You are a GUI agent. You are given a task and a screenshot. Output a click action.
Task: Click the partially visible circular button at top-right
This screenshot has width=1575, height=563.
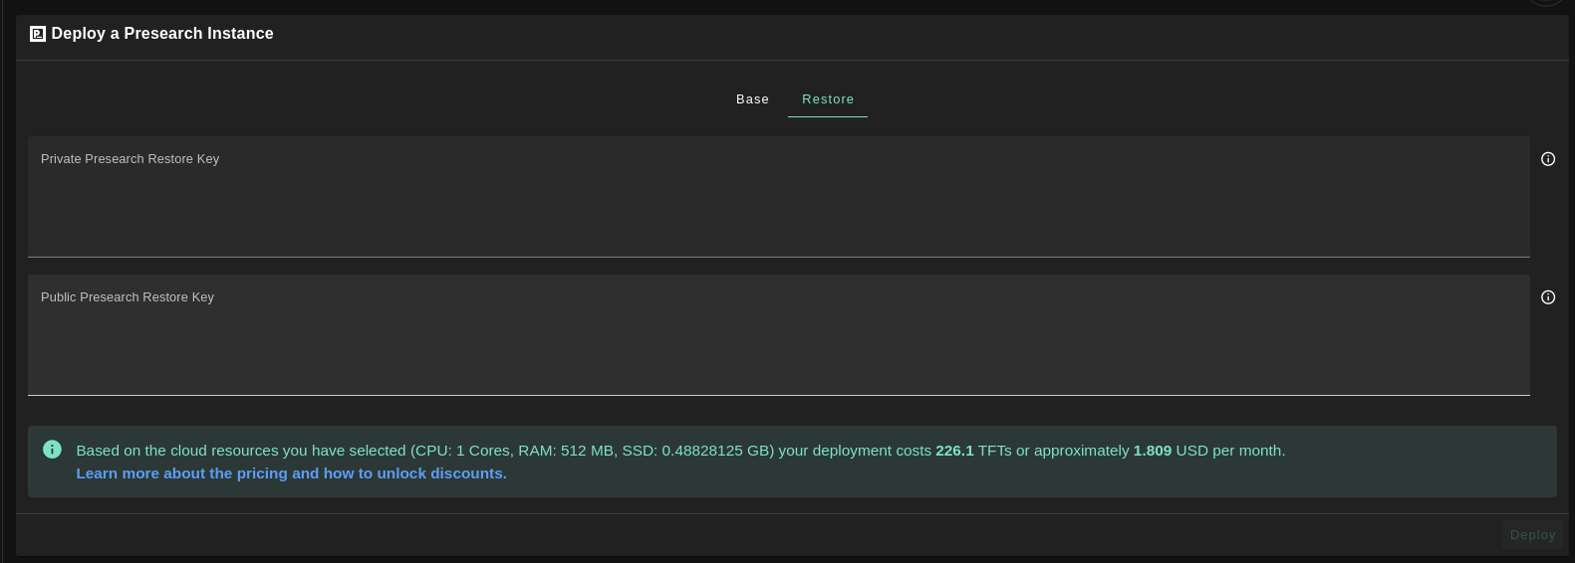(1546, 3)
